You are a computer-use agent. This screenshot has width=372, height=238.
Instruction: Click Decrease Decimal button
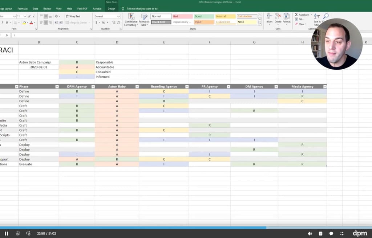[x=118, y=22]
